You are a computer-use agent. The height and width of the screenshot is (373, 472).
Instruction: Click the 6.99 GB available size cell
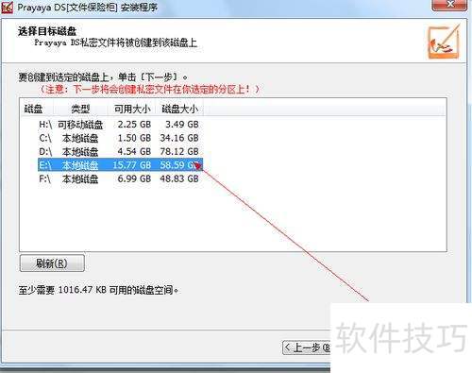(134, 179)
